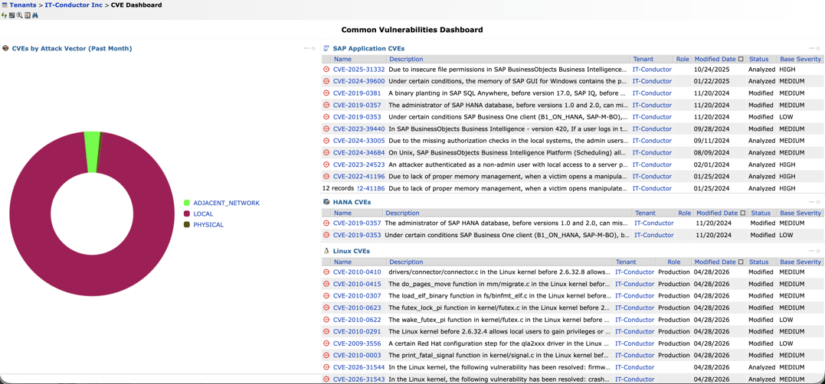
Task: Click red status icon for CVE-2026-31544
Action: point(326,367)
